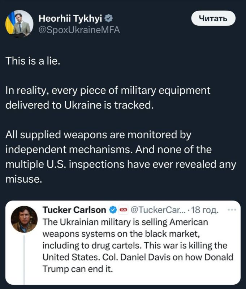Click Heorhii Tykhyi's verified badge icon
This screenshot has height=289, width=246.
pyautogui.click(x=108, y=18)
